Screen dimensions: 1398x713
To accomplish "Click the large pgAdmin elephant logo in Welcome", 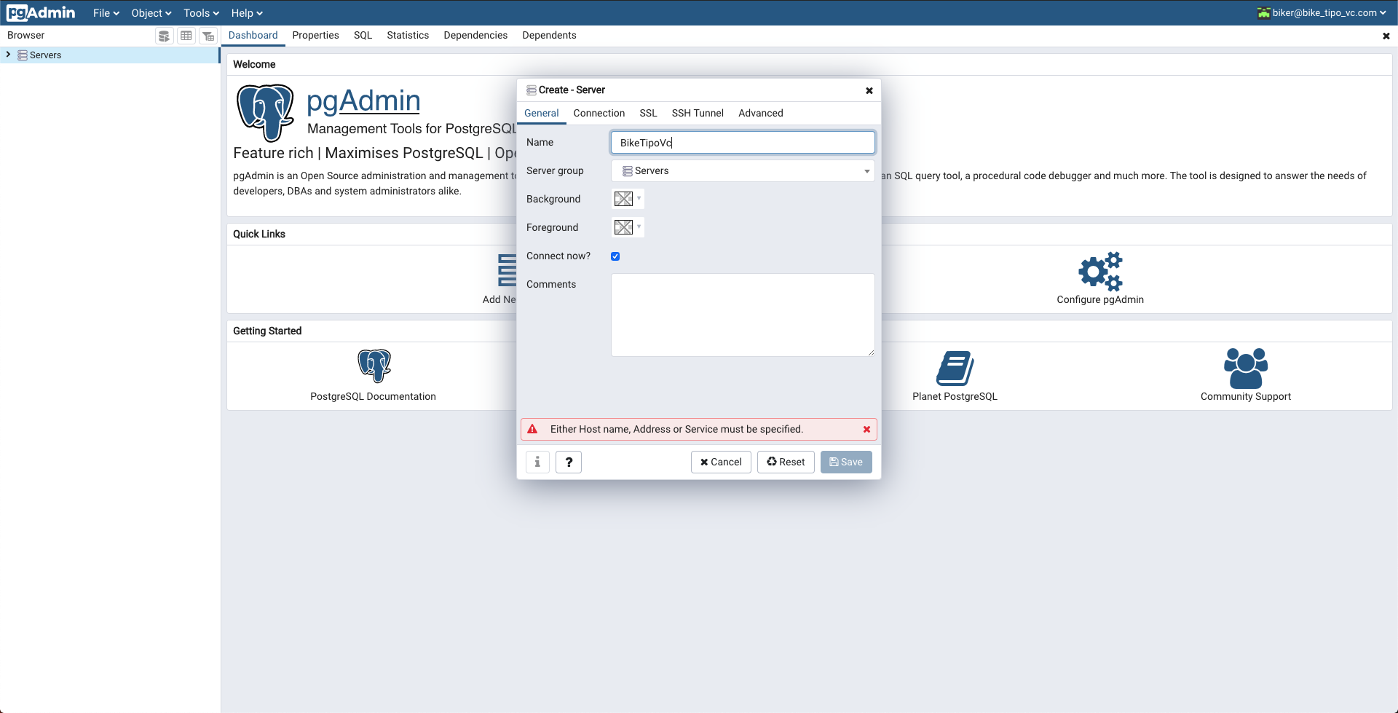I will click(x=265, y=112).
